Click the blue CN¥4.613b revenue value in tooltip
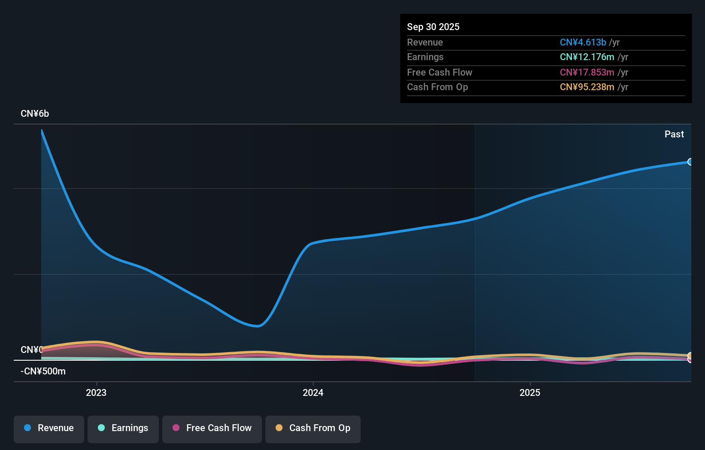This screenshot has width=705, height=450. [x=583, y=43]
